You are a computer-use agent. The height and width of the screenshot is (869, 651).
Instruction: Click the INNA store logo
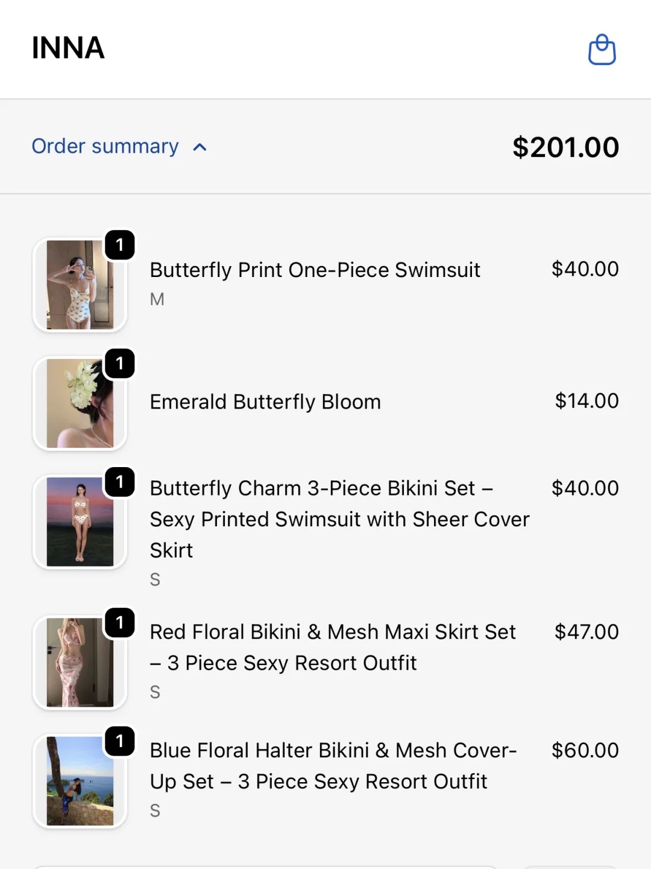pos(68,48)
